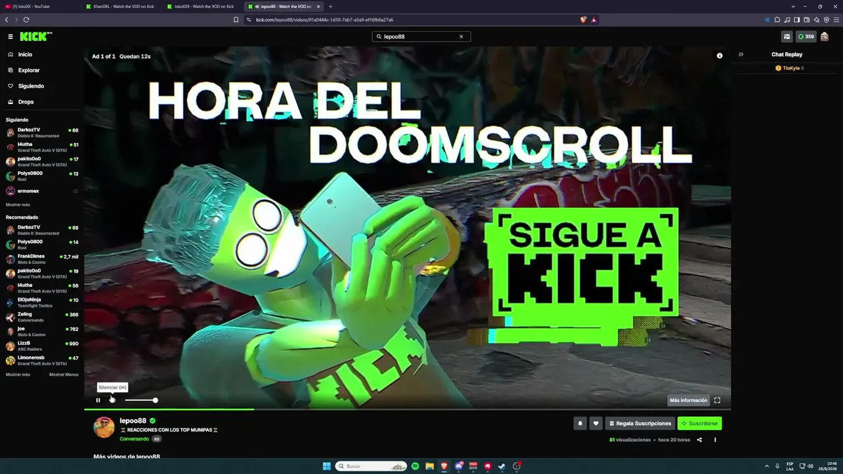Open Steam from the taskbar
The image size is (843, 474).
pyautogui.click(x=502, y=466)
